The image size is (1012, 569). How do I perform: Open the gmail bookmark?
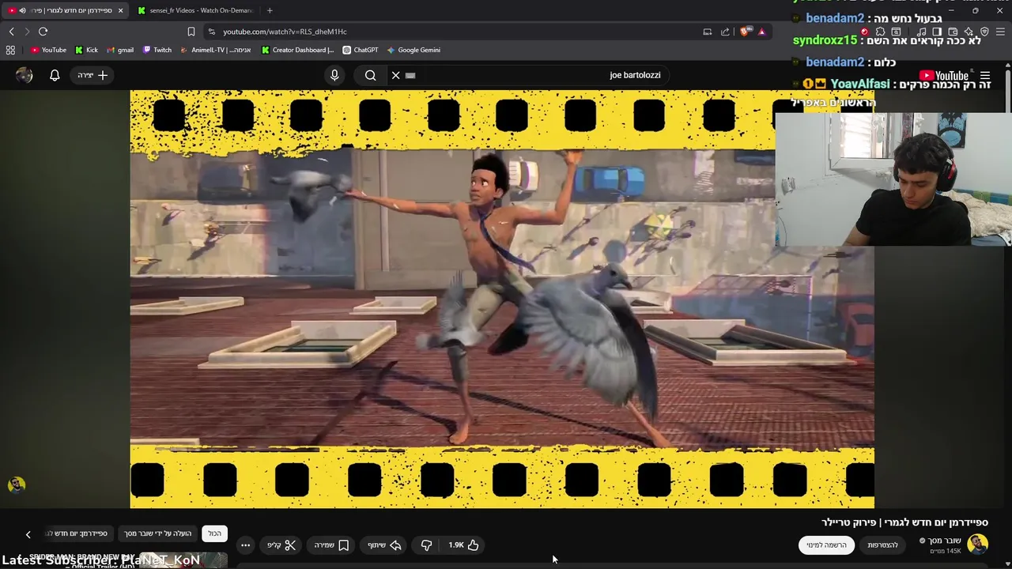[x=119, y=50]
